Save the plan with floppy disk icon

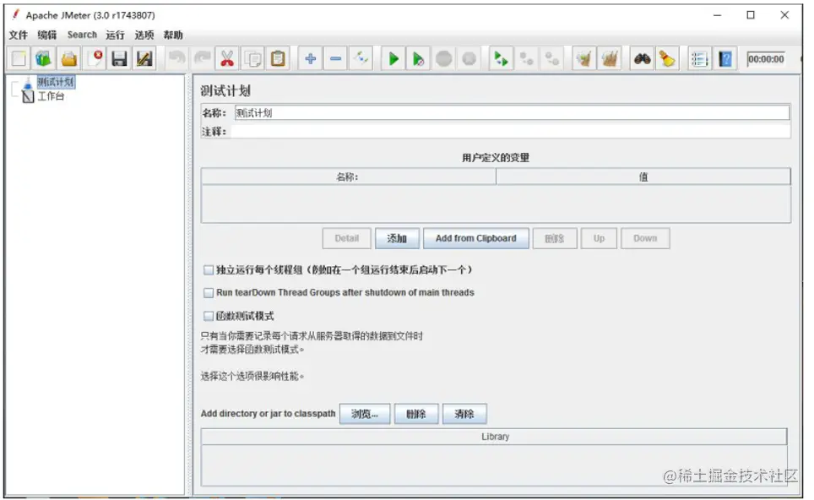tap(119, 58)
